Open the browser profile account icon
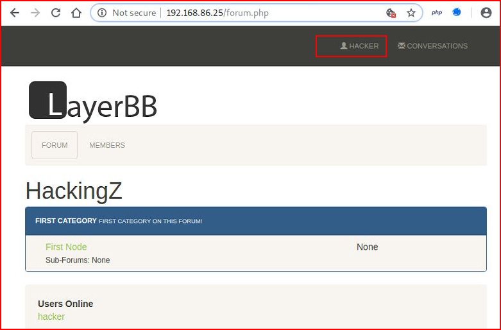 click(x=486, y=13)
